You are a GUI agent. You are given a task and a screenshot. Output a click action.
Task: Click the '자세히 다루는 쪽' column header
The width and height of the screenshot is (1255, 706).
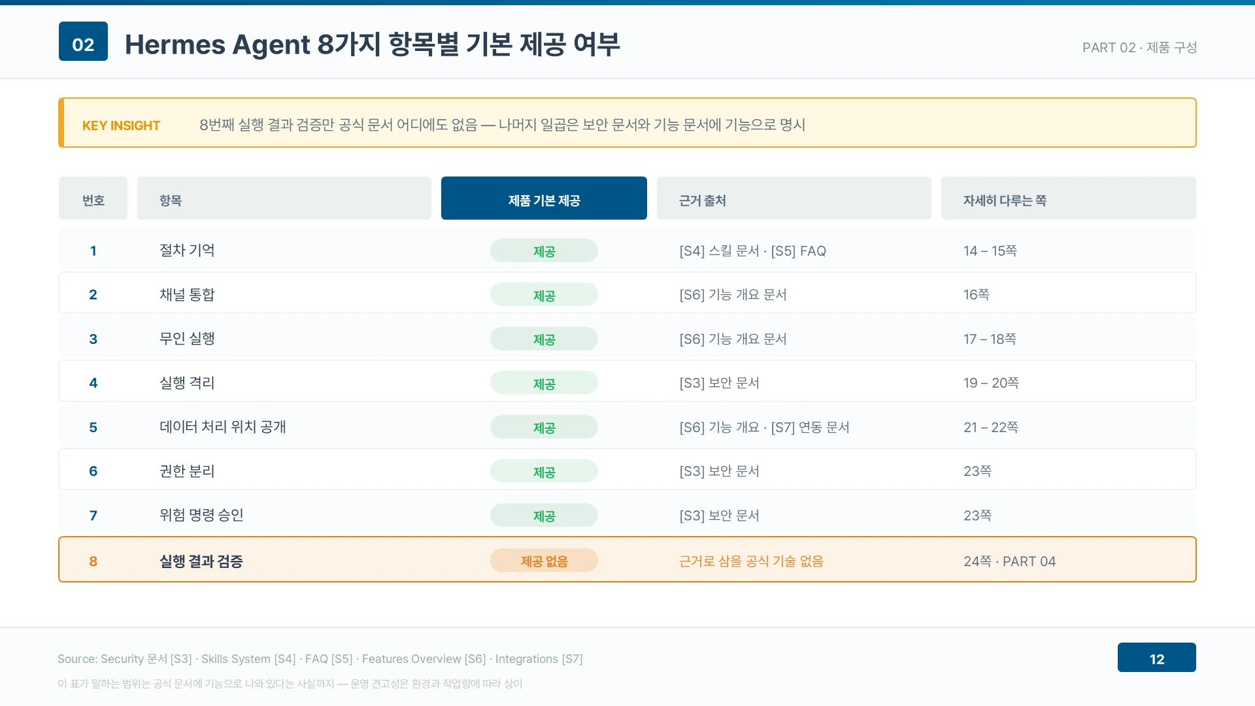click(1069, 198)
